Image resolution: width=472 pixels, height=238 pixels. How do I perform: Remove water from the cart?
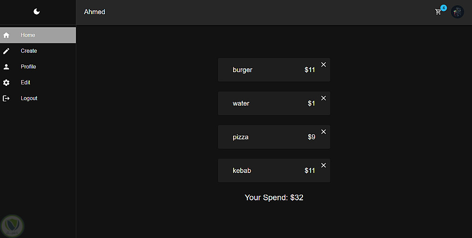tap(323, 98)
